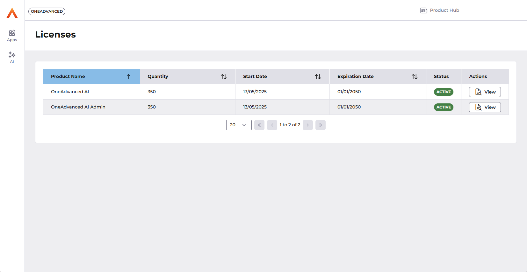This screenshot has height=272, width=527.
Task: Open the Apps sidebar menu
Action: click(12, 36)
